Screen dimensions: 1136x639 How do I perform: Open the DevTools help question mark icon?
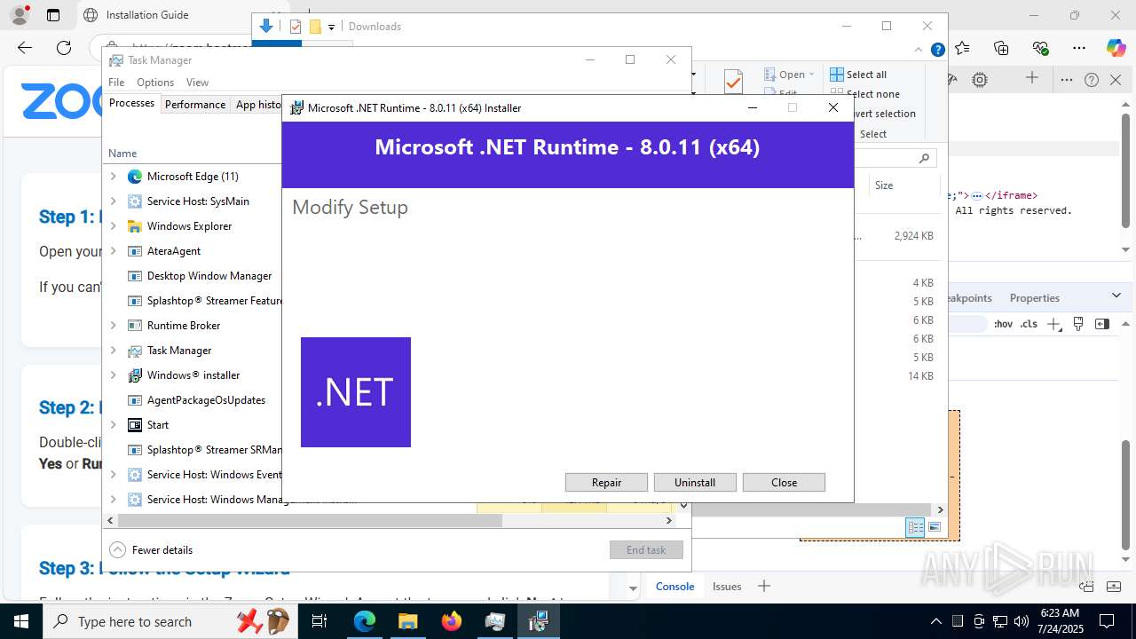pos(1092,80)
